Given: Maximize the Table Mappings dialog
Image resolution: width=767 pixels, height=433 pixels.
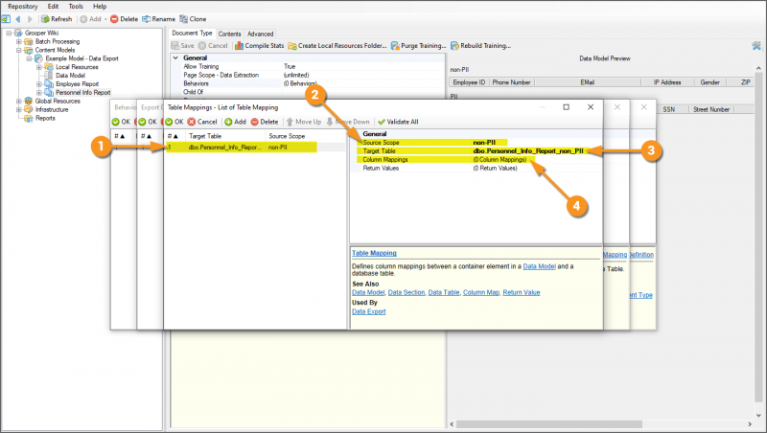Looking at the screenshot, I should (566, 107).
